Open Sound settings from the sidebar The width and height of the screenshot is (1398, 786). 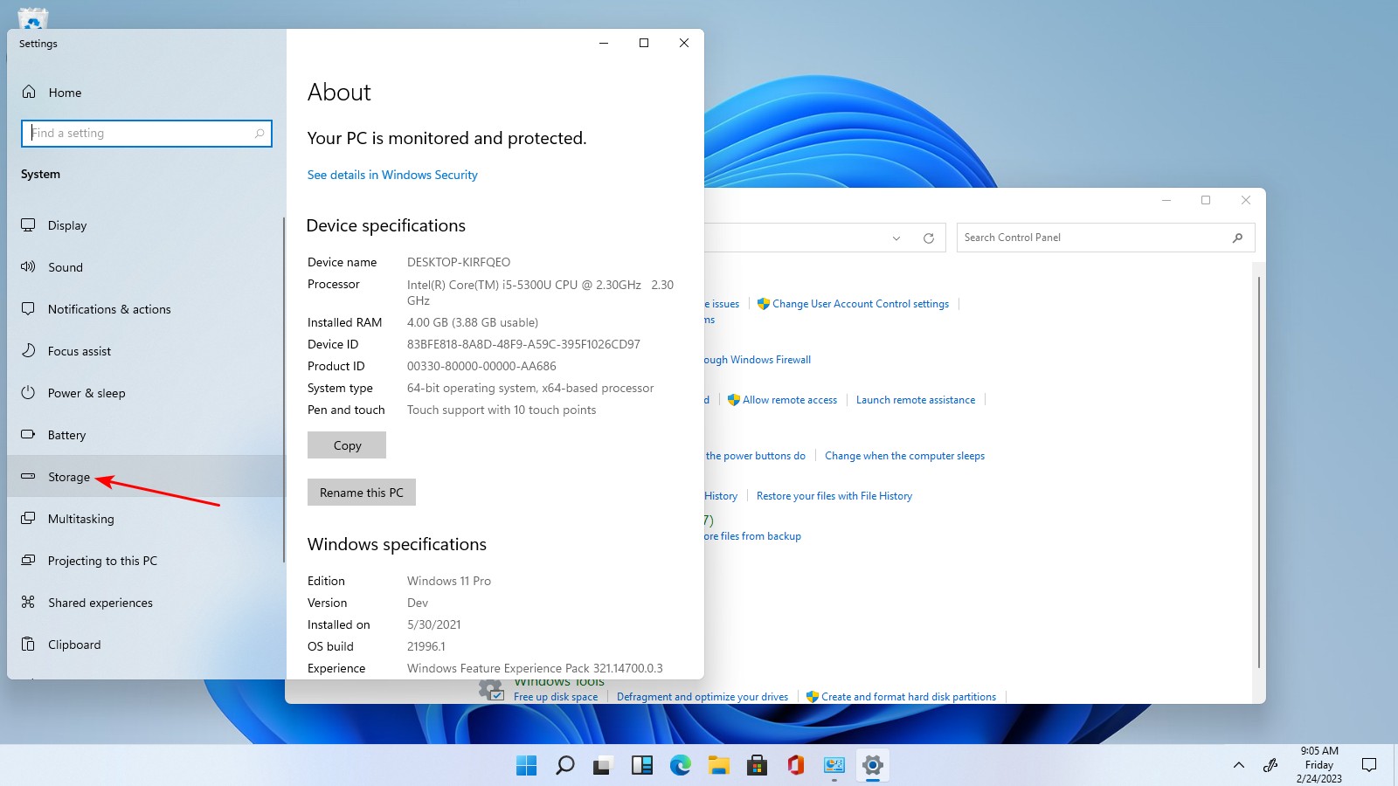pos(145,267)
